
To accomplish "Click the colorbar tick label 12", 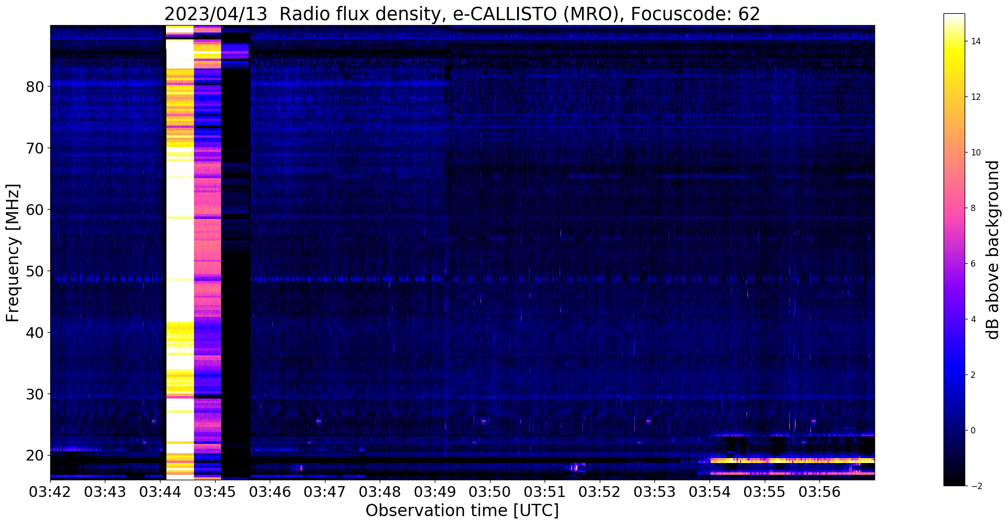I will [975, 97].
